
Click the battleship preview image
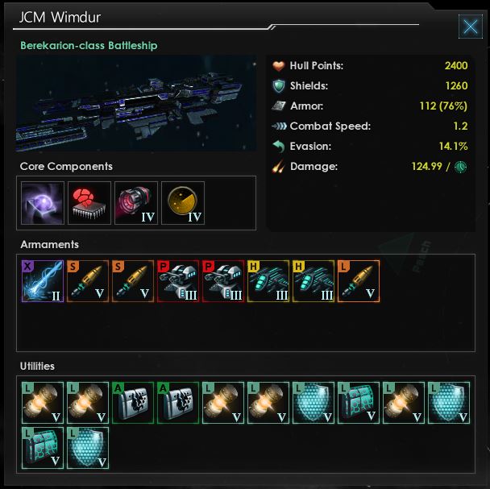(x=136, y=104)
